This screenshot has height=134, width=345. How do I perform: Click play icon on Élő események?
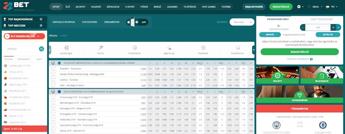click(x=7, y=36)
